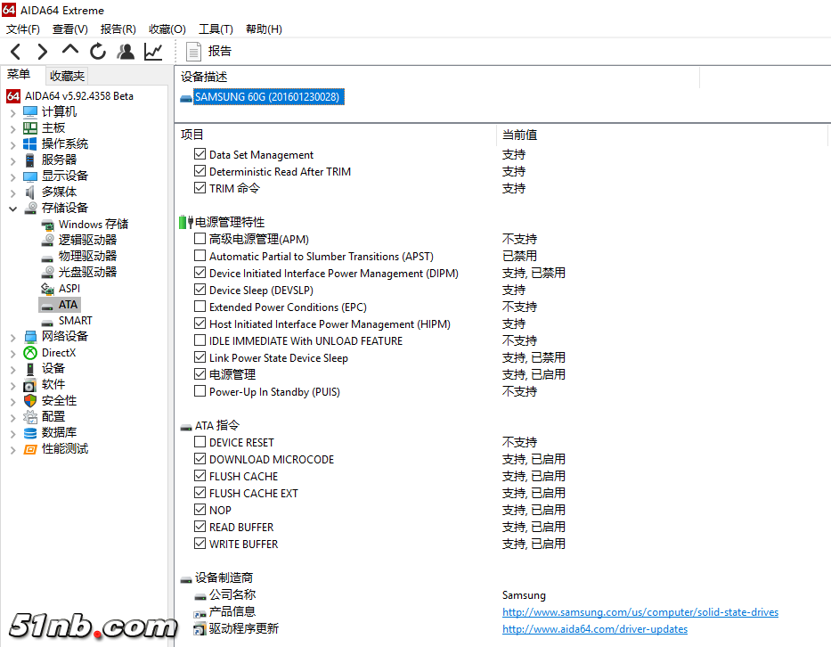Expand the 计算机 tree node
Screen dimensions: 831x647
pyautogui.click(x=12, y=112)
